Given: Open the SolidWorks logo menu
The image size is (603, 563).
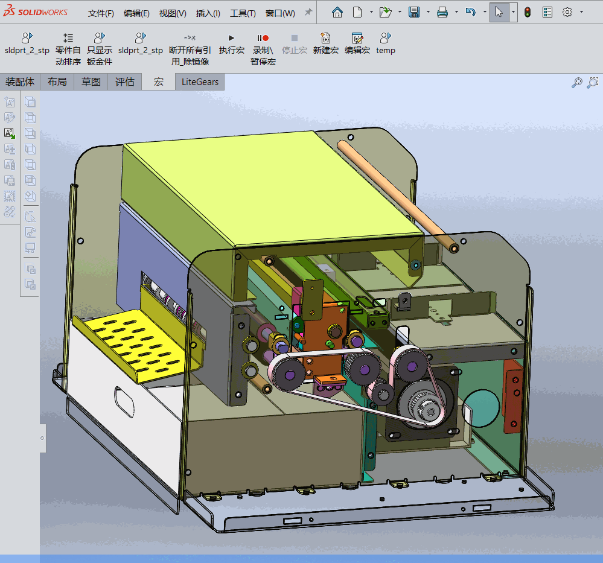Looking at the screenshot, I should 36,12.
